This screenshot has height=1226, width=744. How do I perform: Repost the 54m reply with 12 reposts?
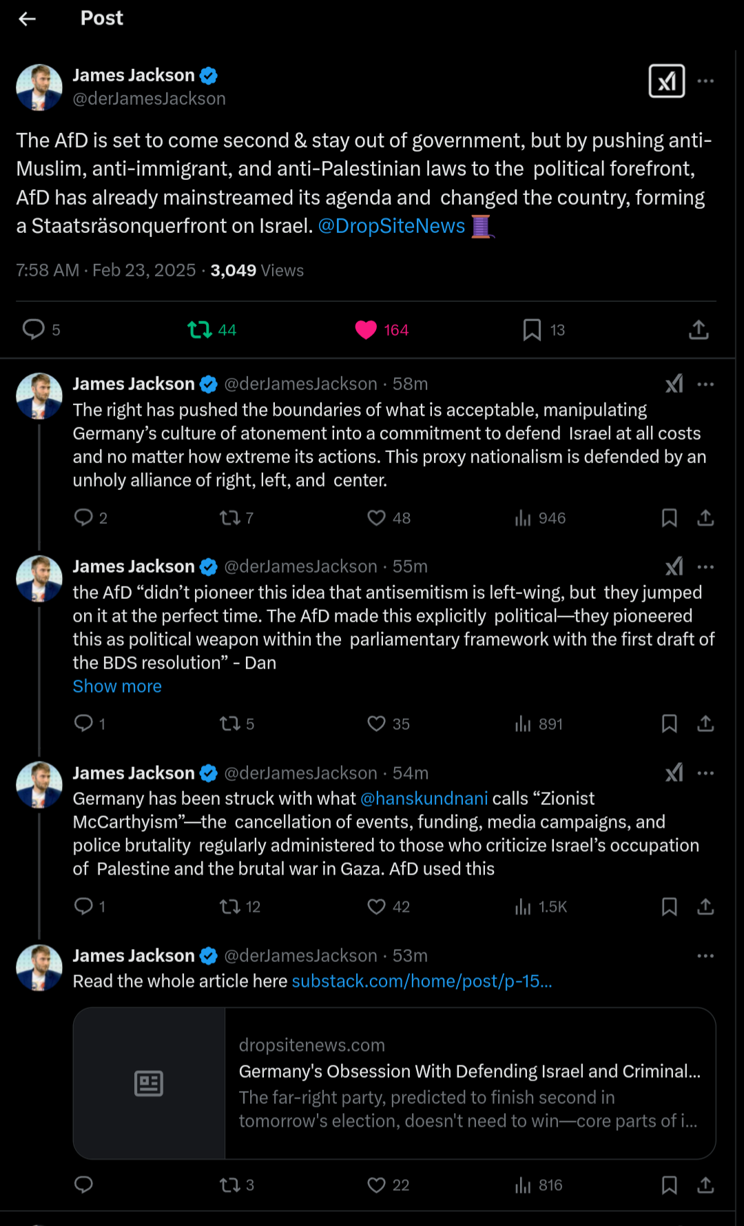tap(229, 906)
